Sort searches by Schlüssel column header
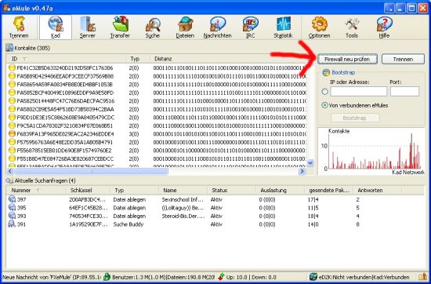Screen dimensions: 431x284 point(88,190)
